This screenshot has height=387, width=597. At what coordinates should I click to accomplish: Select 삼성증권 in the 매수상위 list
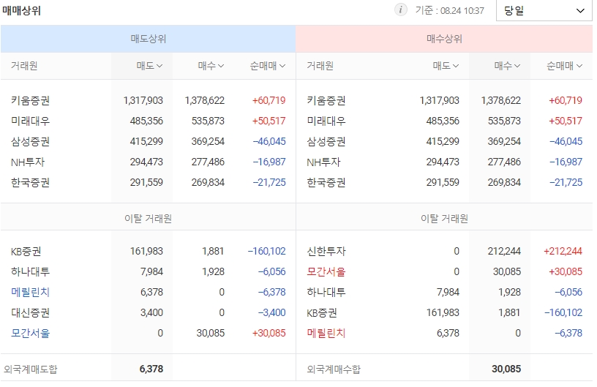(326, 141)
